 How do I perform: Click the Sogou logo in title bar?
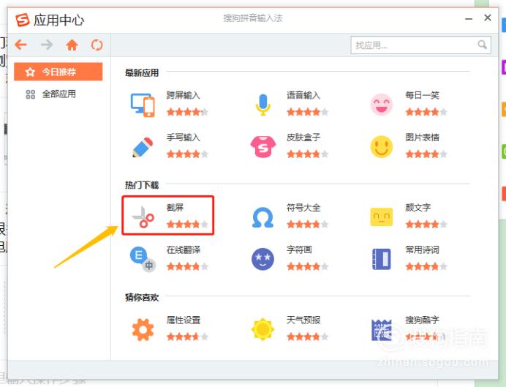23,20
